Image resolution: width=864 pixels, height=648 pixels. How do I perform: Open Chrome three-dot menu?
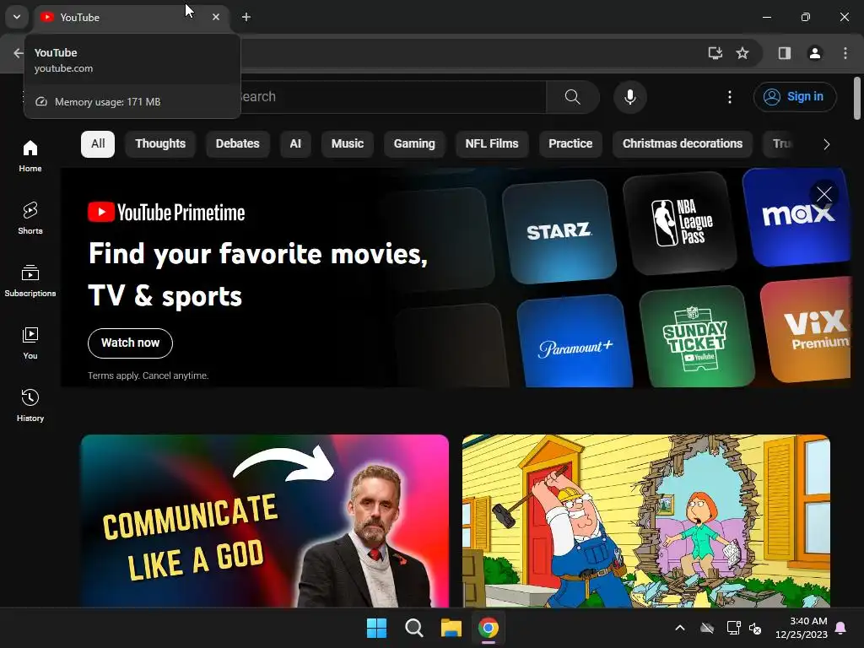(845, 53)
